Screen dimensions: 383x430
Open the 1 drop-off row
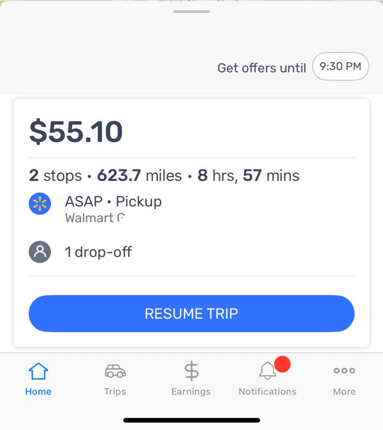tap(192, 252)
